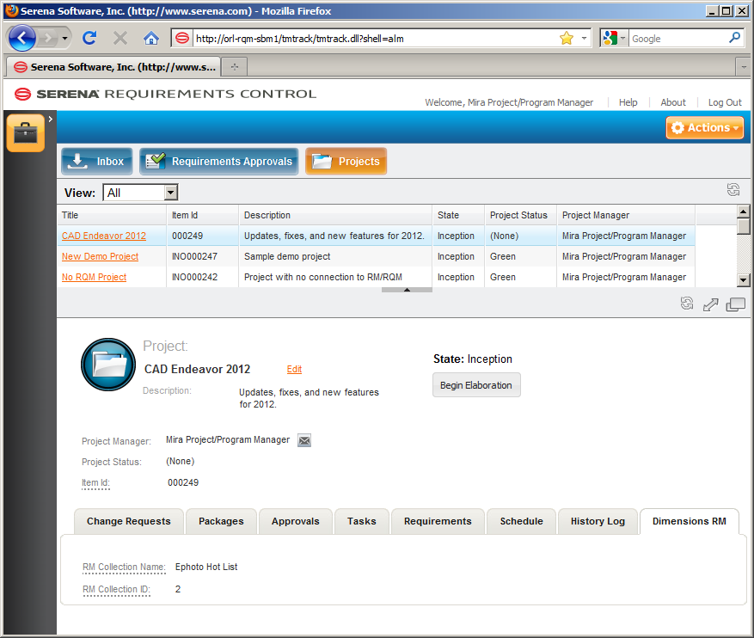Click the site identity icon in URL bar
The height and width of the screenshot is (638, 754).
pos(181,38)
